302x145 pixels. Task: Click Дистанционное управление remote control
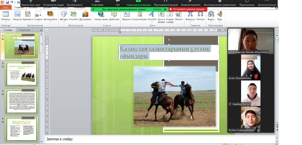tap(220, 3)
